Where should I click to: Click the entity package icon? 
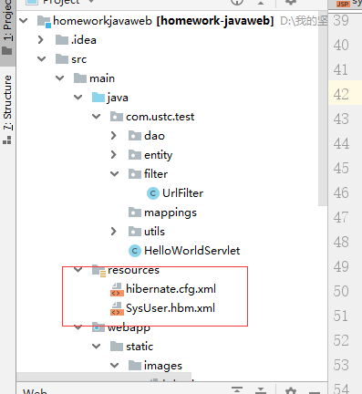pos(135,155)
